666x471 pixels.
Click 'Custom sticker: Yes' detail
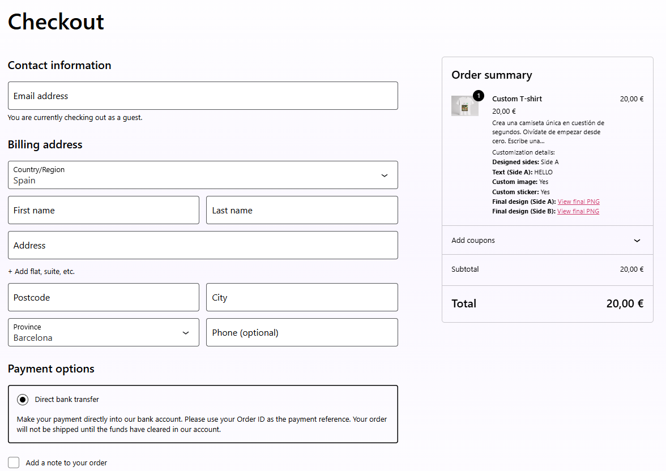[x=521, y=192]
